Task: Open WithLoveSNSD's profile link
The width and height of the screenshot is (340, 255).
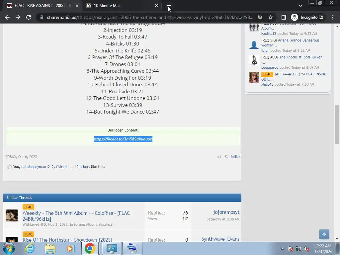Action: 34,224
